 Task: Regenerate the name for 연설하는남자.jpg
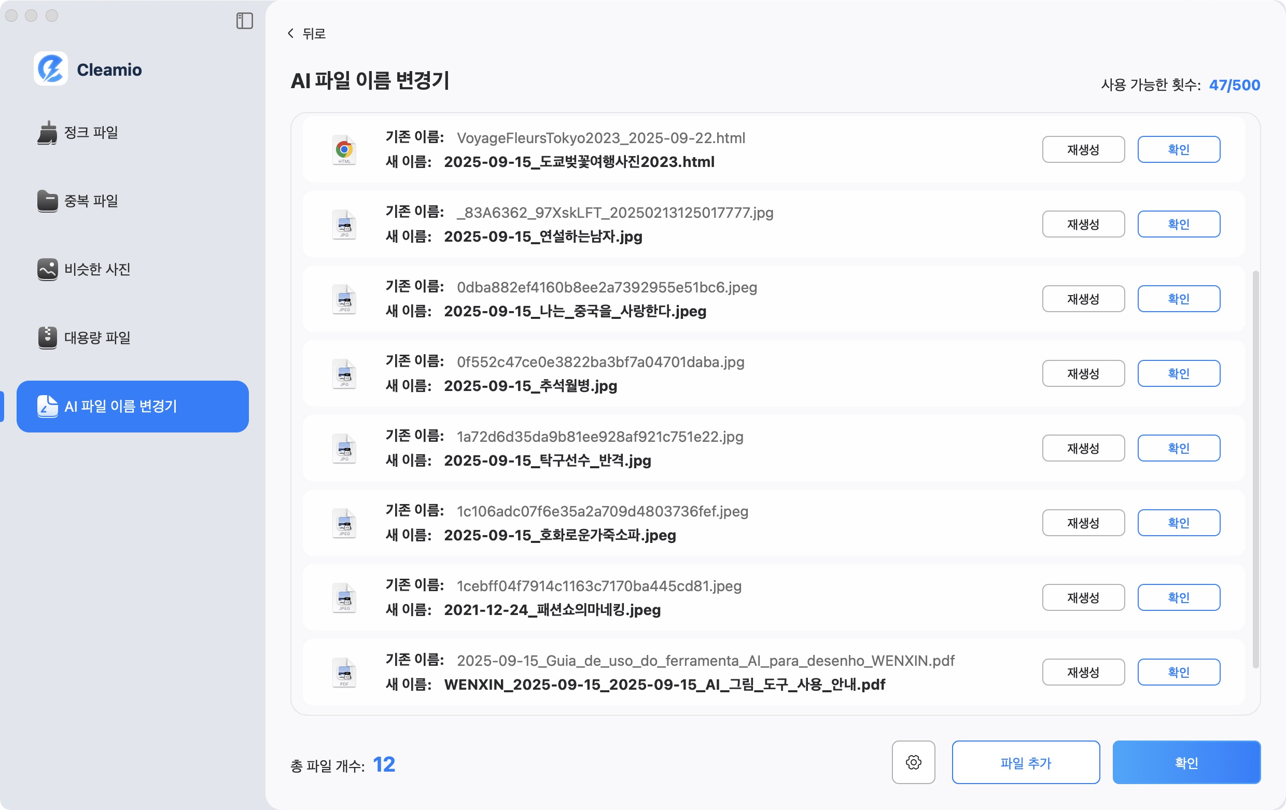coord(1083,224)
